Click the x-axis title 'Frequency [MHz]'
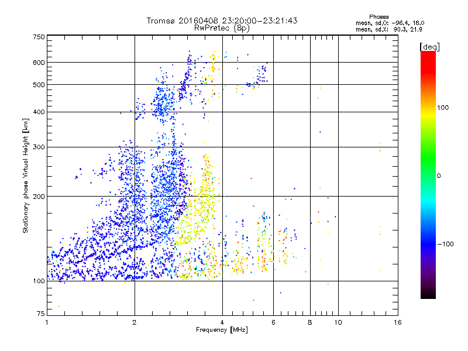 (222, 330)
